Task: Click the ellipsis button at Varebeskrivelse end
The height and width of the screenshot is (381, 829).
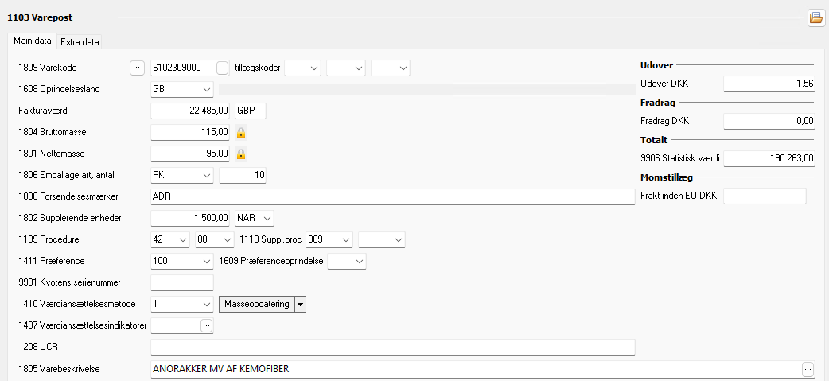Action: click(x=808, y=369)
